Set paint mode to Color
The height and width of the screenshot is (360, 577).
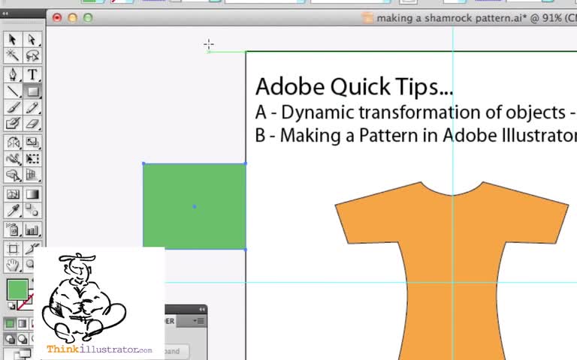[x=10, y=323]
